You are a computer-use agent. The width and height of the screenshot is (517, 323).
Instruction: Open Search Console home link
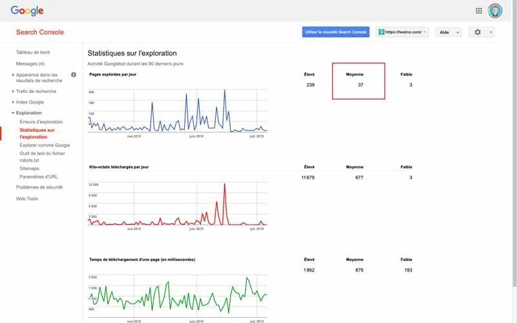coord(40,32)
